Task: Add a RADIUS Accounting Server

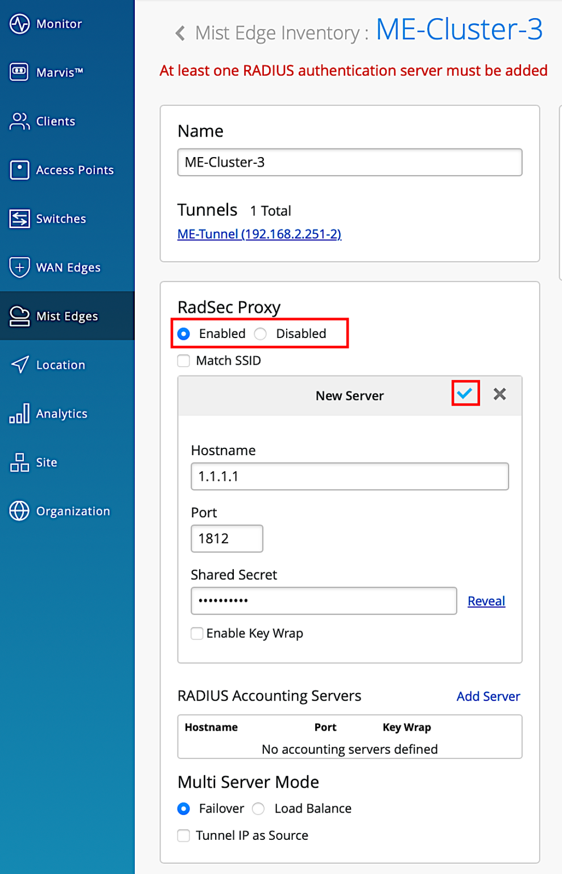Action: [x=487, y=696]
